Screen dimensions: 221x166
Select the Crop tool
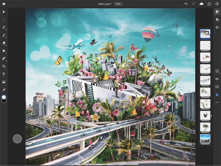[x=4, y=66]
